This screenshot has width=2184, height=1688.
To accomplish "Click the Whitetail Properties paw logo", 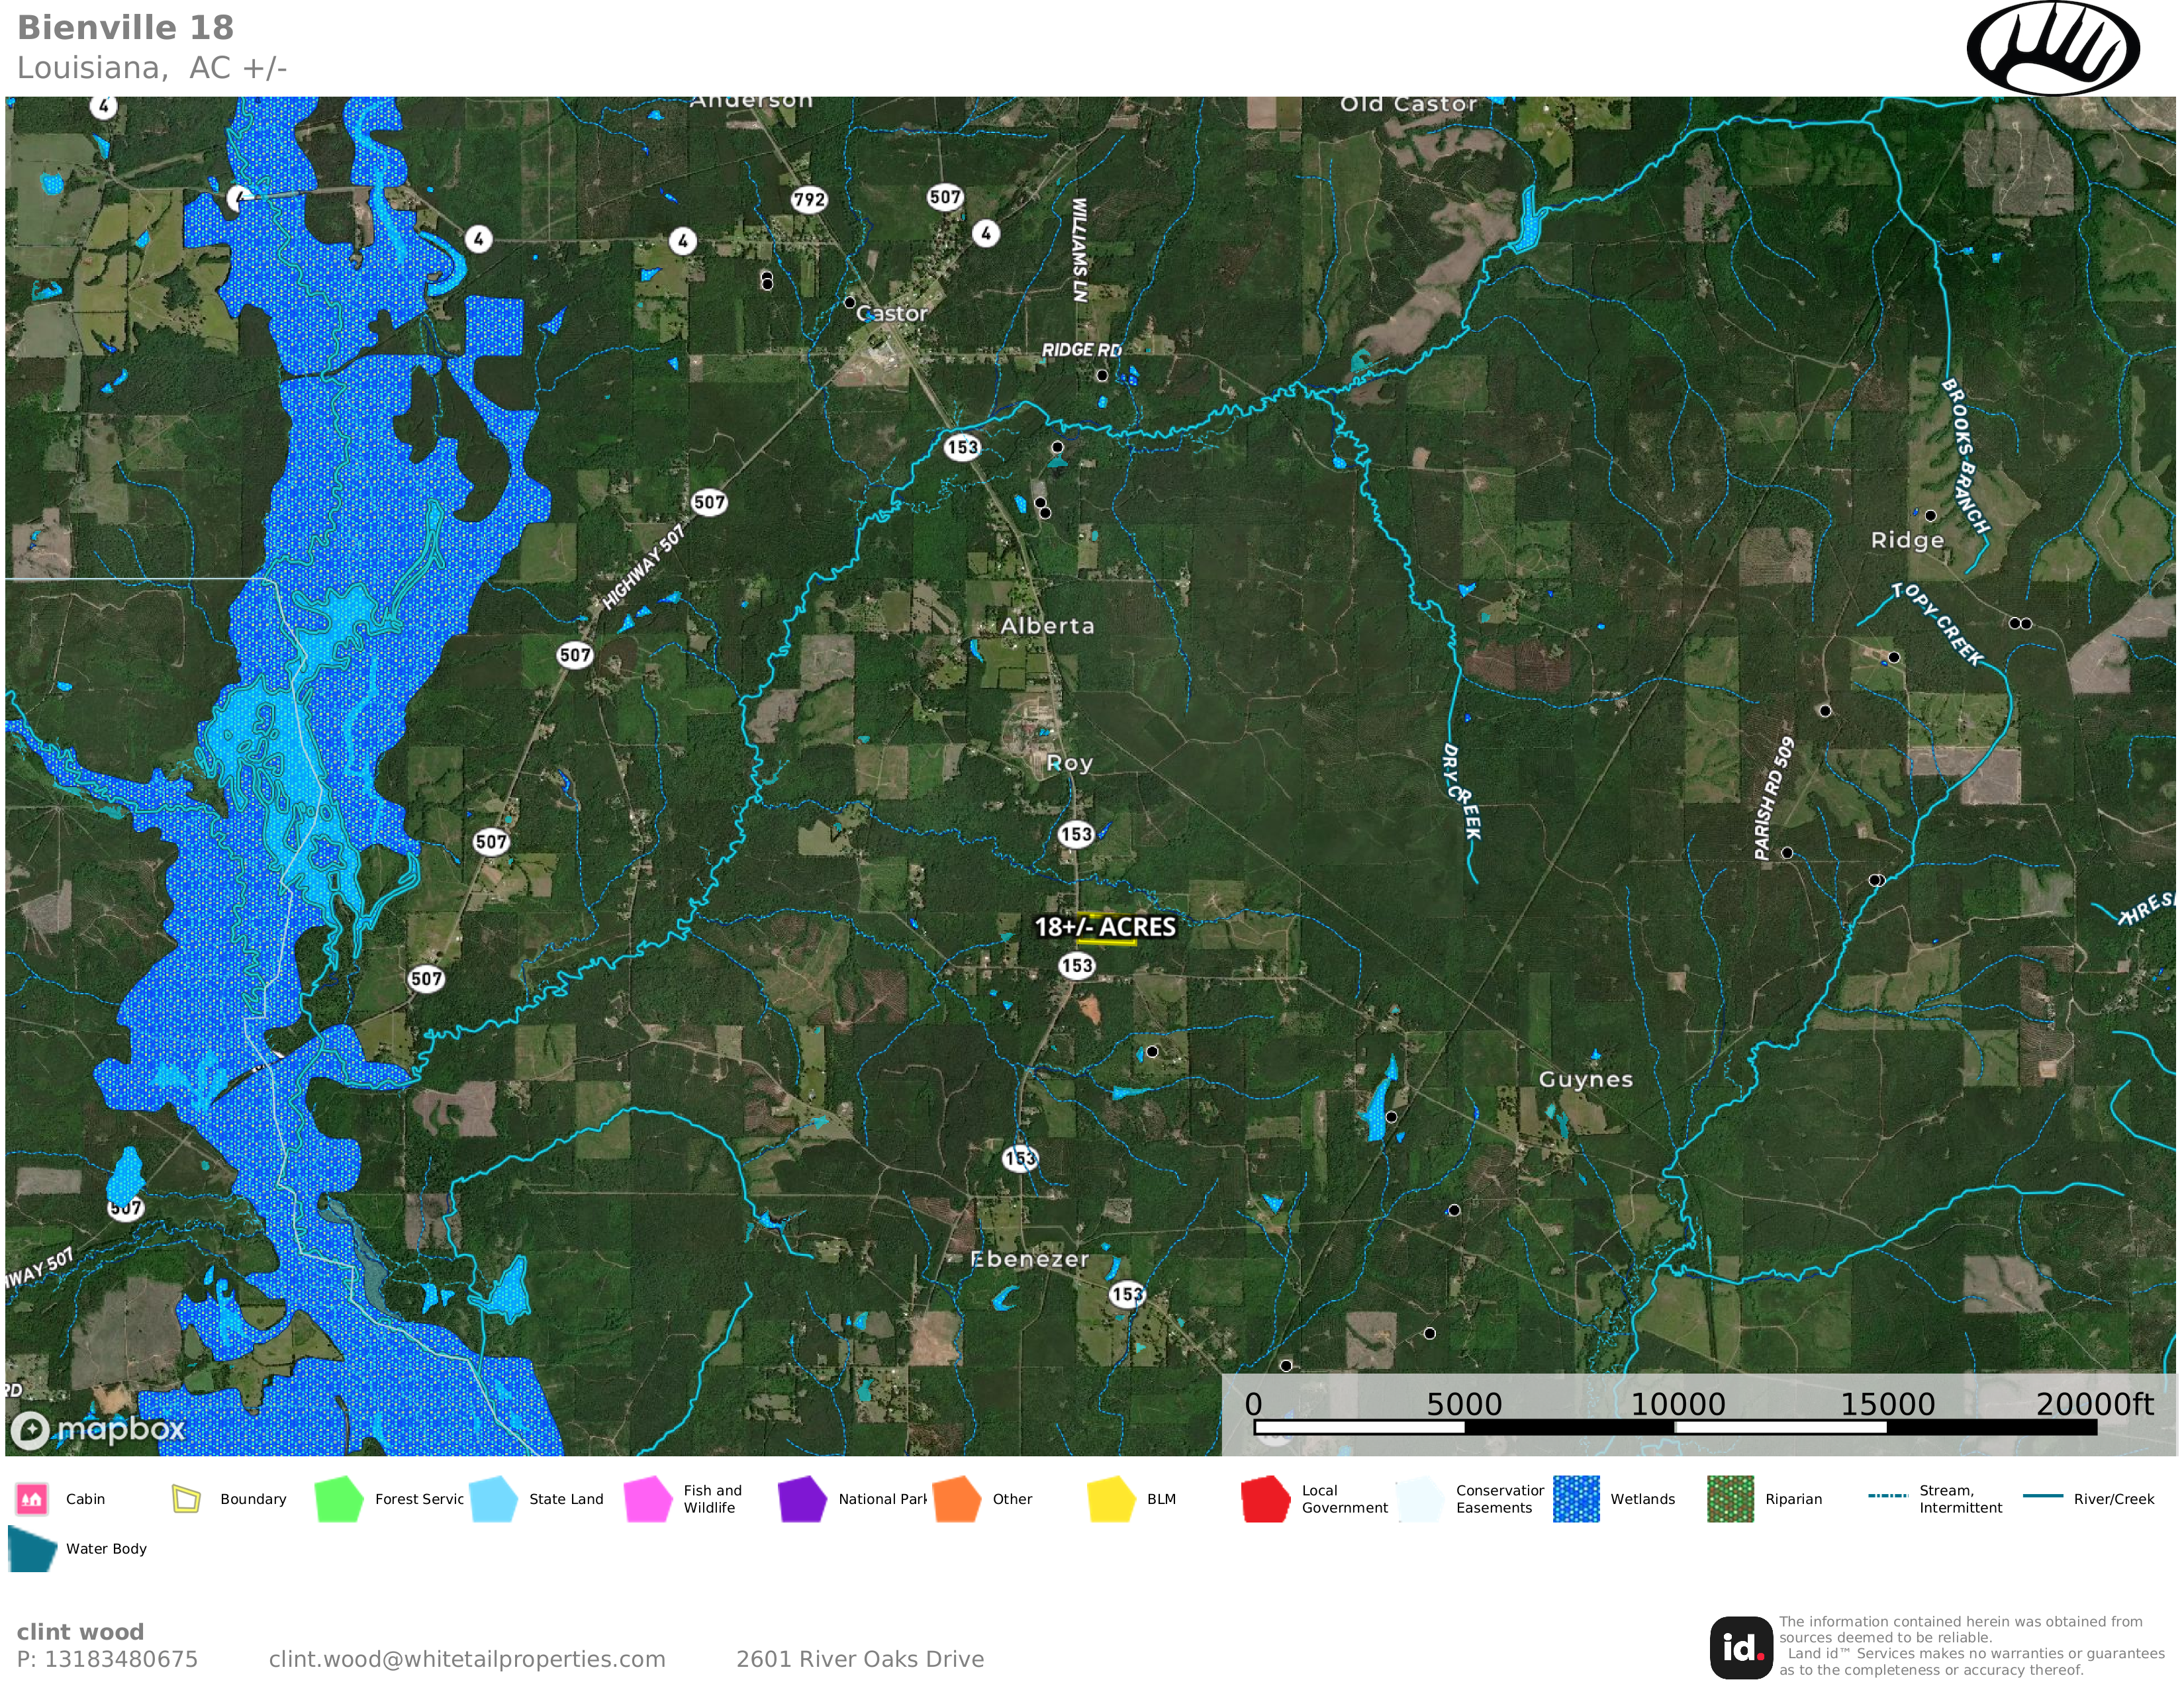I will click(x=2052, y=48).
